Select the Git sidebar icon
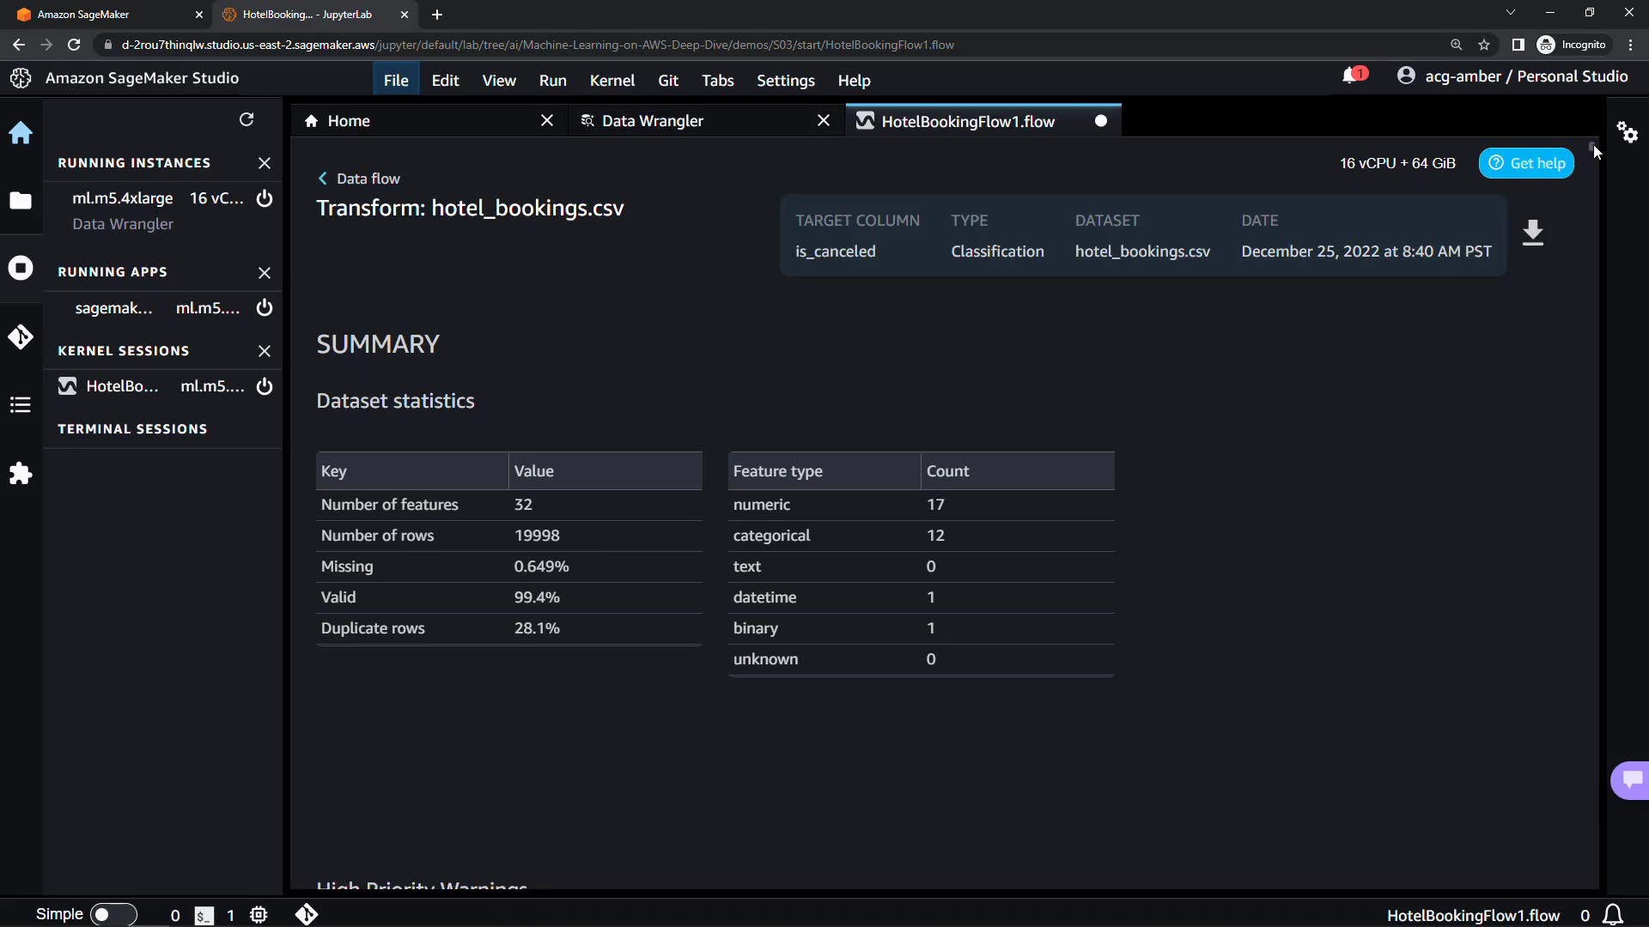 point(21,336)
